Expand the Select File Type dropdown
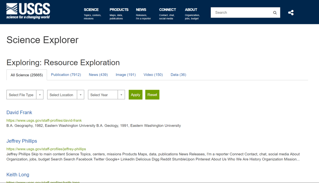 25,95
